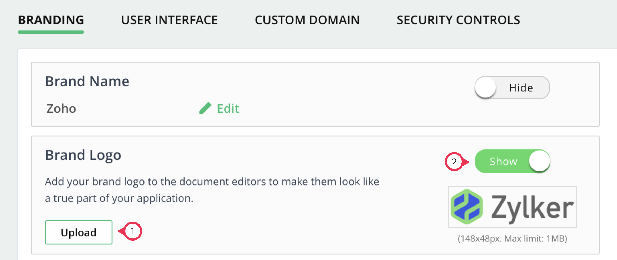Click the numbered callout marker 2
This screenshot has height=260, width=617.
click(x=454, y=162)
